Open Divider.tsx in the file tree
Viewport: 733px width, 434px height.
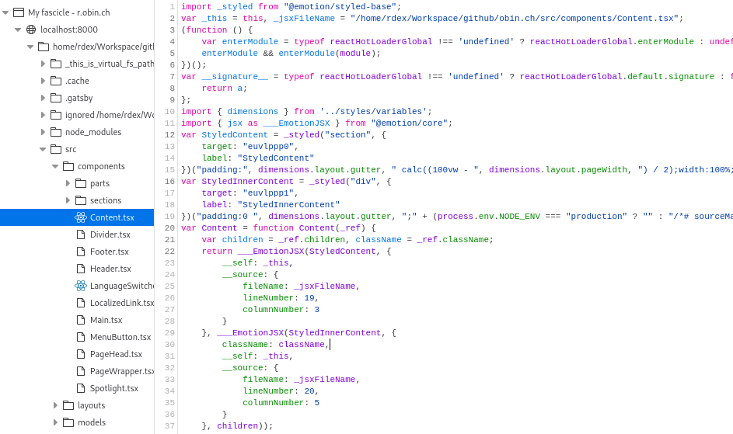[110, 234]
